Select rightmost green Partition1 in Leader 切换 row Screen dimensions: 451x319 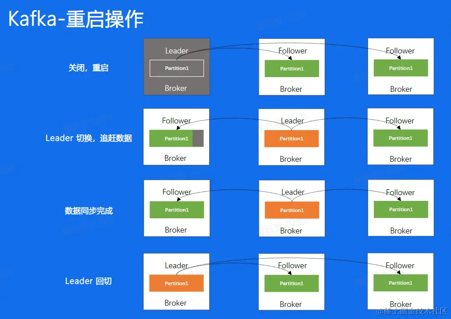tap(401, 138)
